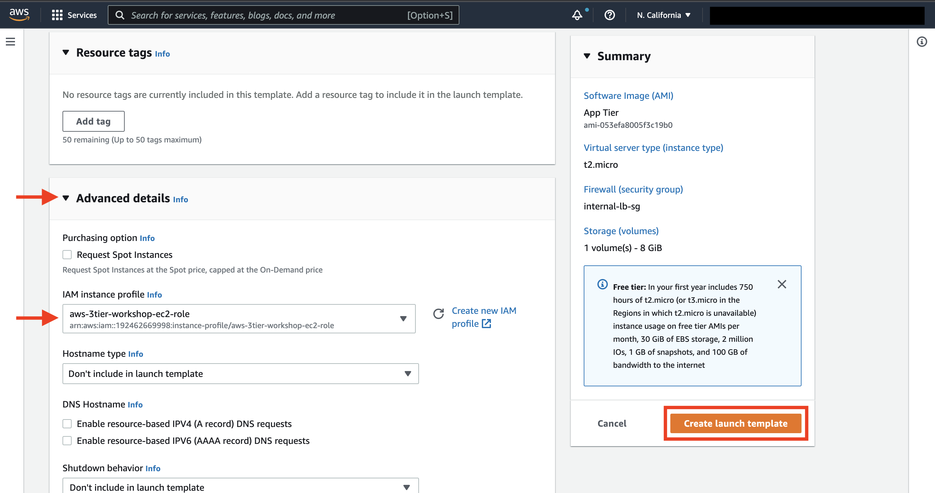
Task: Open Virtual server type (instance type) link
Action: tap(653, 148)
